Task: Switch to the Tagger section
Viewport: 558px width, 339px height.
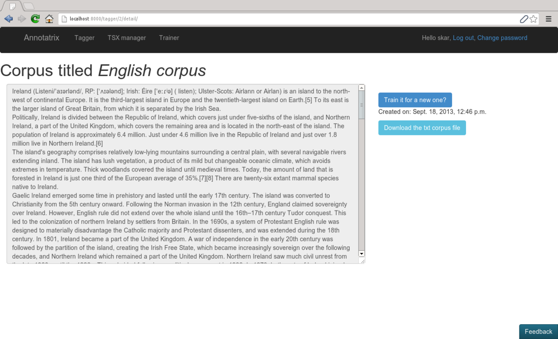Action: coord(84,38)
